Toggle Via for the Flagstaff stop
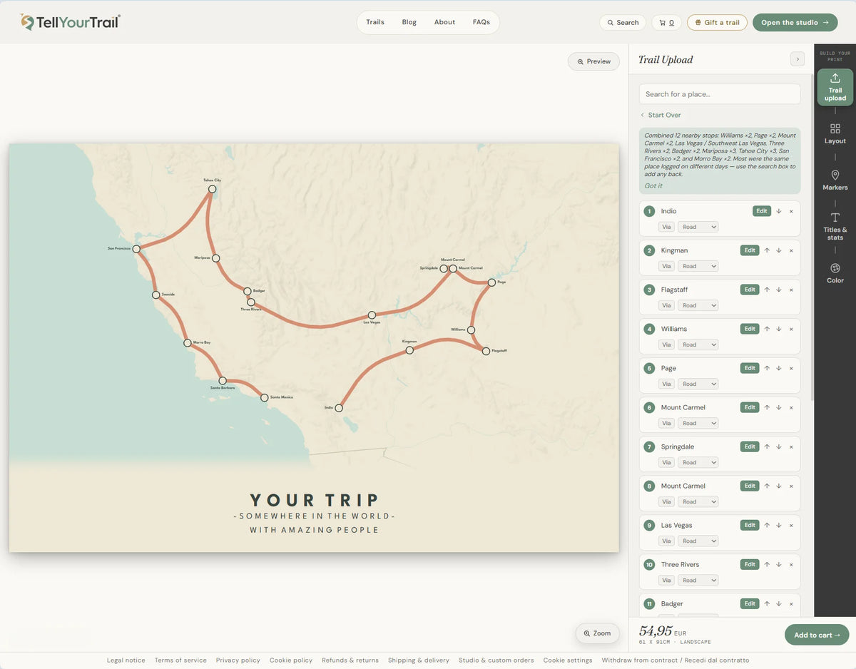The height and width of the screenshot is (669, 856). tap(666, 305)
